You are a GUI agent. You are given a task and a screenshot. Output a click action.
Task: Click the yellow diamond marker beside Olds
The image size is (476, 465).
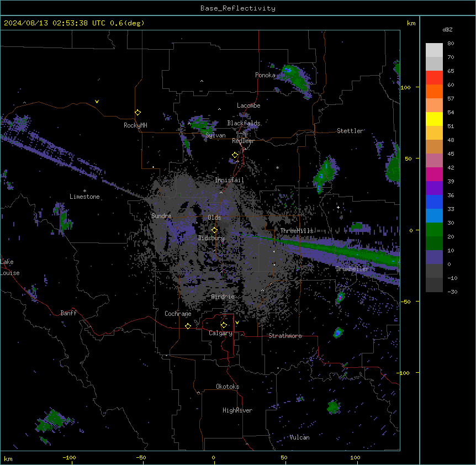click(x=214, y=230)
